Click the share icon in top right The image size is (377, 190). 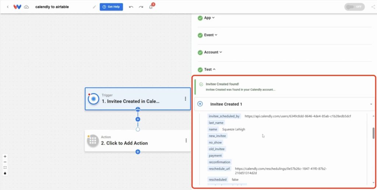point(373,7)
